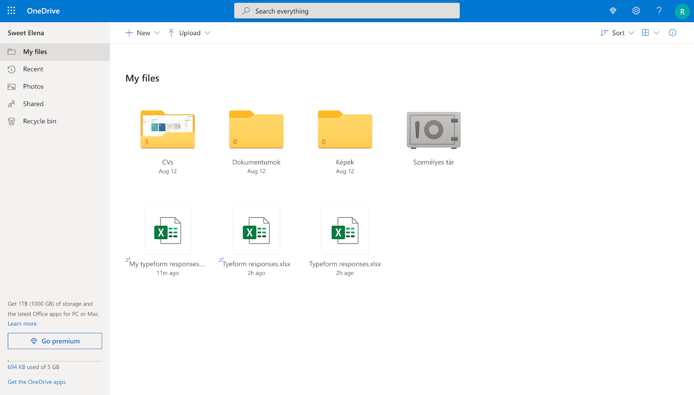Focus the Search everything field
Image resolution: width=694 pixels, height=395 pixels.
(347, 11)
